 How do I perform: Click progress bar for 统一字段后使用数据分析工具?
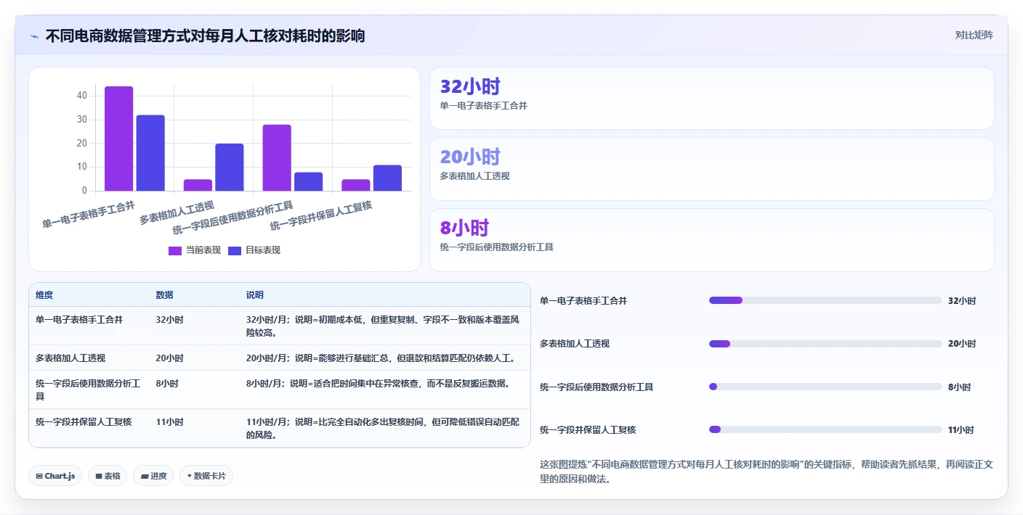pyautogui.click(x=825, y=387)
